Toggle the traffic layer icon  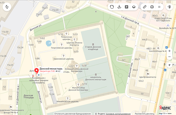pos(112,7)
